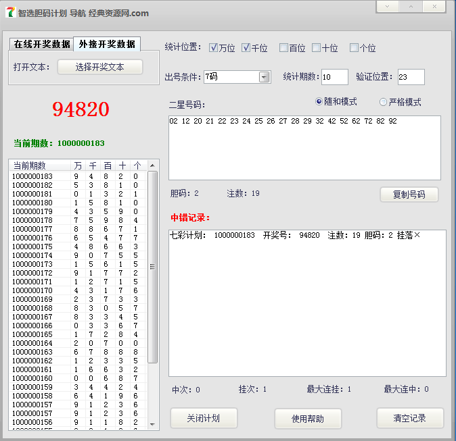Image resolution: width=456 pixels, height=441 pixels.
Task: Click the 当前期数 column header
Action: pos(40,165)
